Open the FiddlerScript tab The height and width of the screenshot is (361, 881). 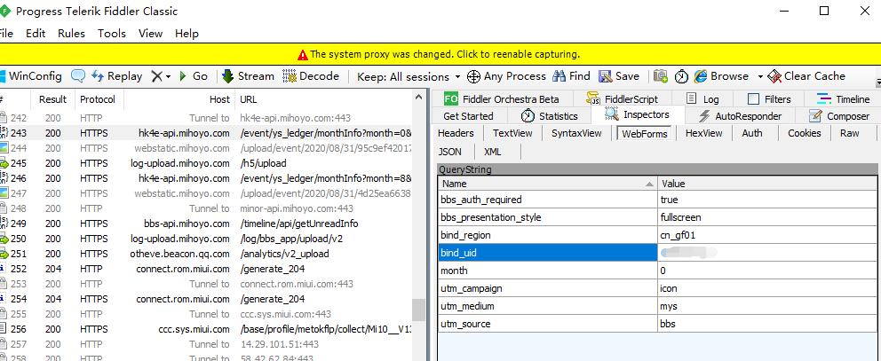point(623,99)
